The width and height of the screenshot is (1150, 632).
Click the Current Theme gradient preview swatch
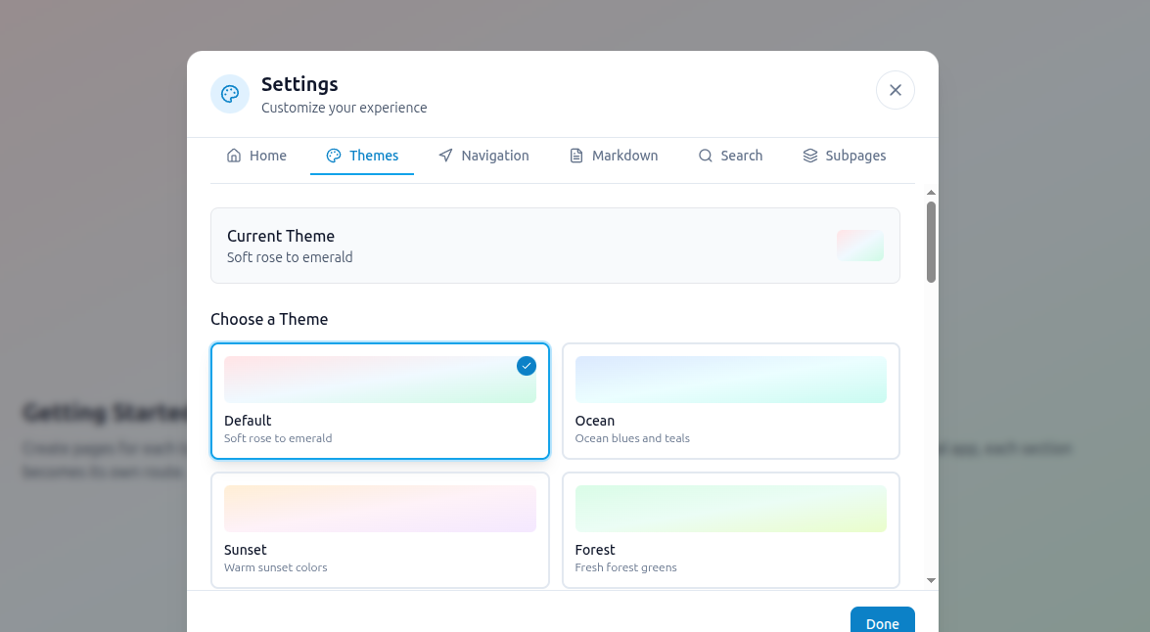tap(859, 246)
